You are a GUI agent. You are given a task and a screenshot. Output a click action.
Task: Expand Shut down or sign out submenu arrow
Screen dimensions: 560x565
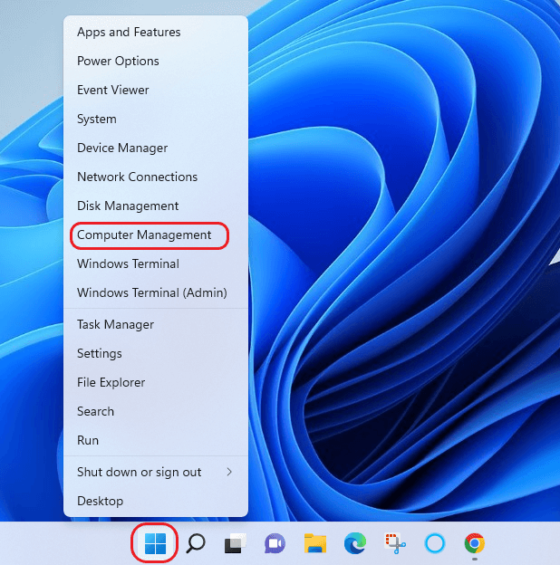(x=229, y=472)
